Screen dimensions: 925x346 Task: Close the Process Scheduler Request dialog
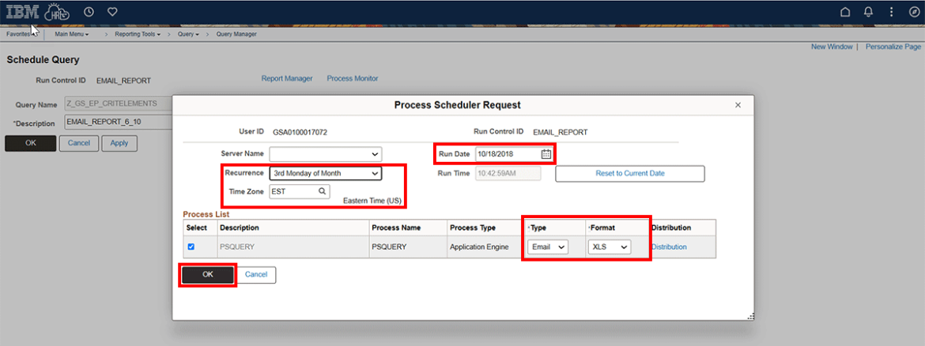click(738, 105)
